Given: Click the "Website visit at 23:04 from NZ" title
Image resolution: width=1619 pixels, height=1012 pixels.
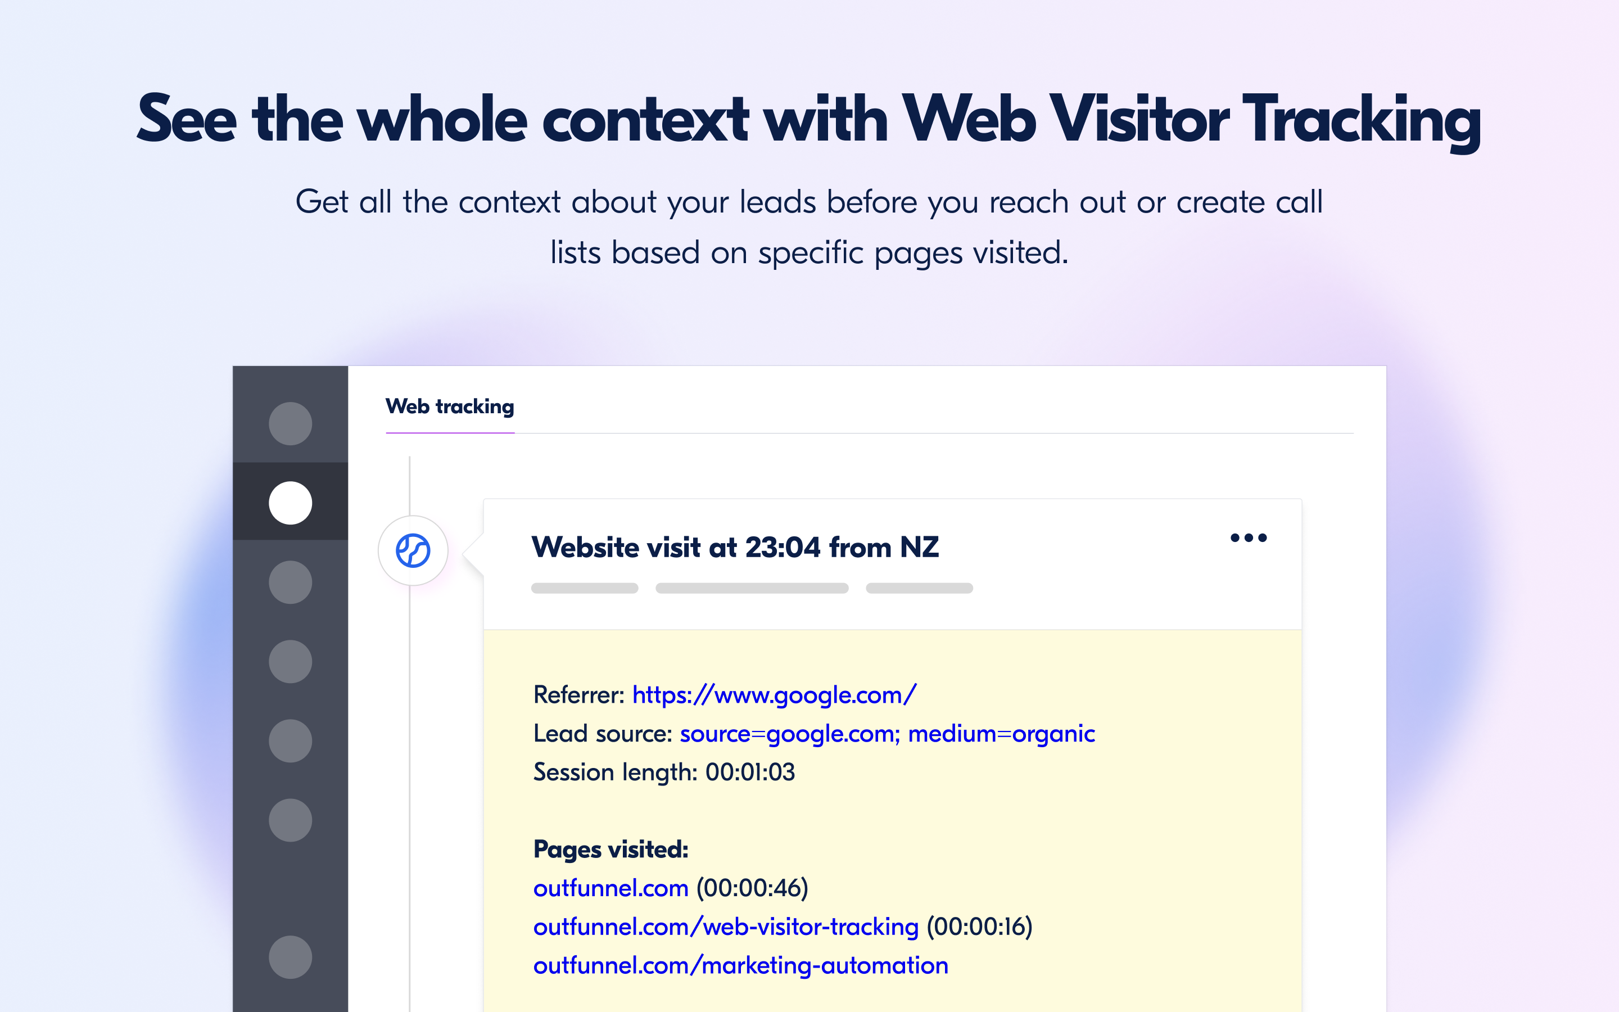Looking at the screenshot, I should [735, 548].
